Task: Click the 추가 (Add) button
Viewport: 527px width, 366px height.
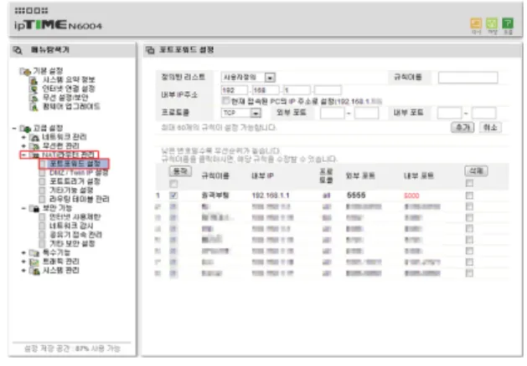Action: tap(462, 127)
